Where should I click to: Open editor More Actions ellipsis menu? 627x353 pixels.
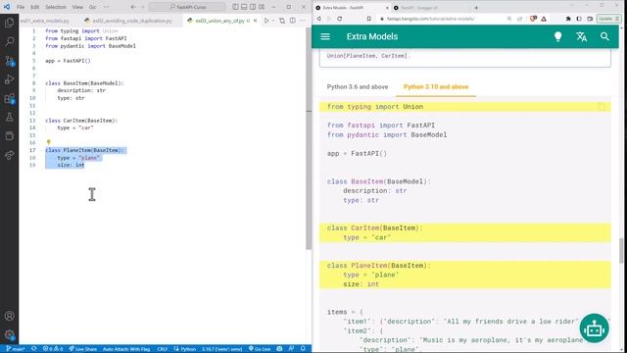point(303,21)
